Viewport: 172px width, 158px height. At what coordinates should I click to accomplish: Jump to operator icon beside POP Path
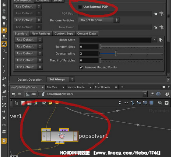point(155,14)
